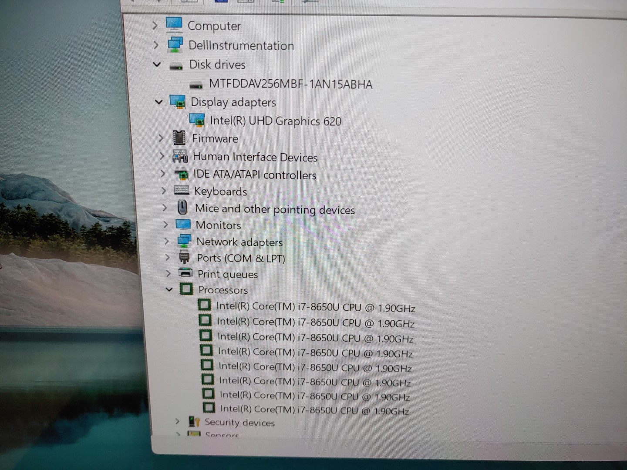
Task: Select the first i7-8650U CPU entry text
Action: [316, 307]
